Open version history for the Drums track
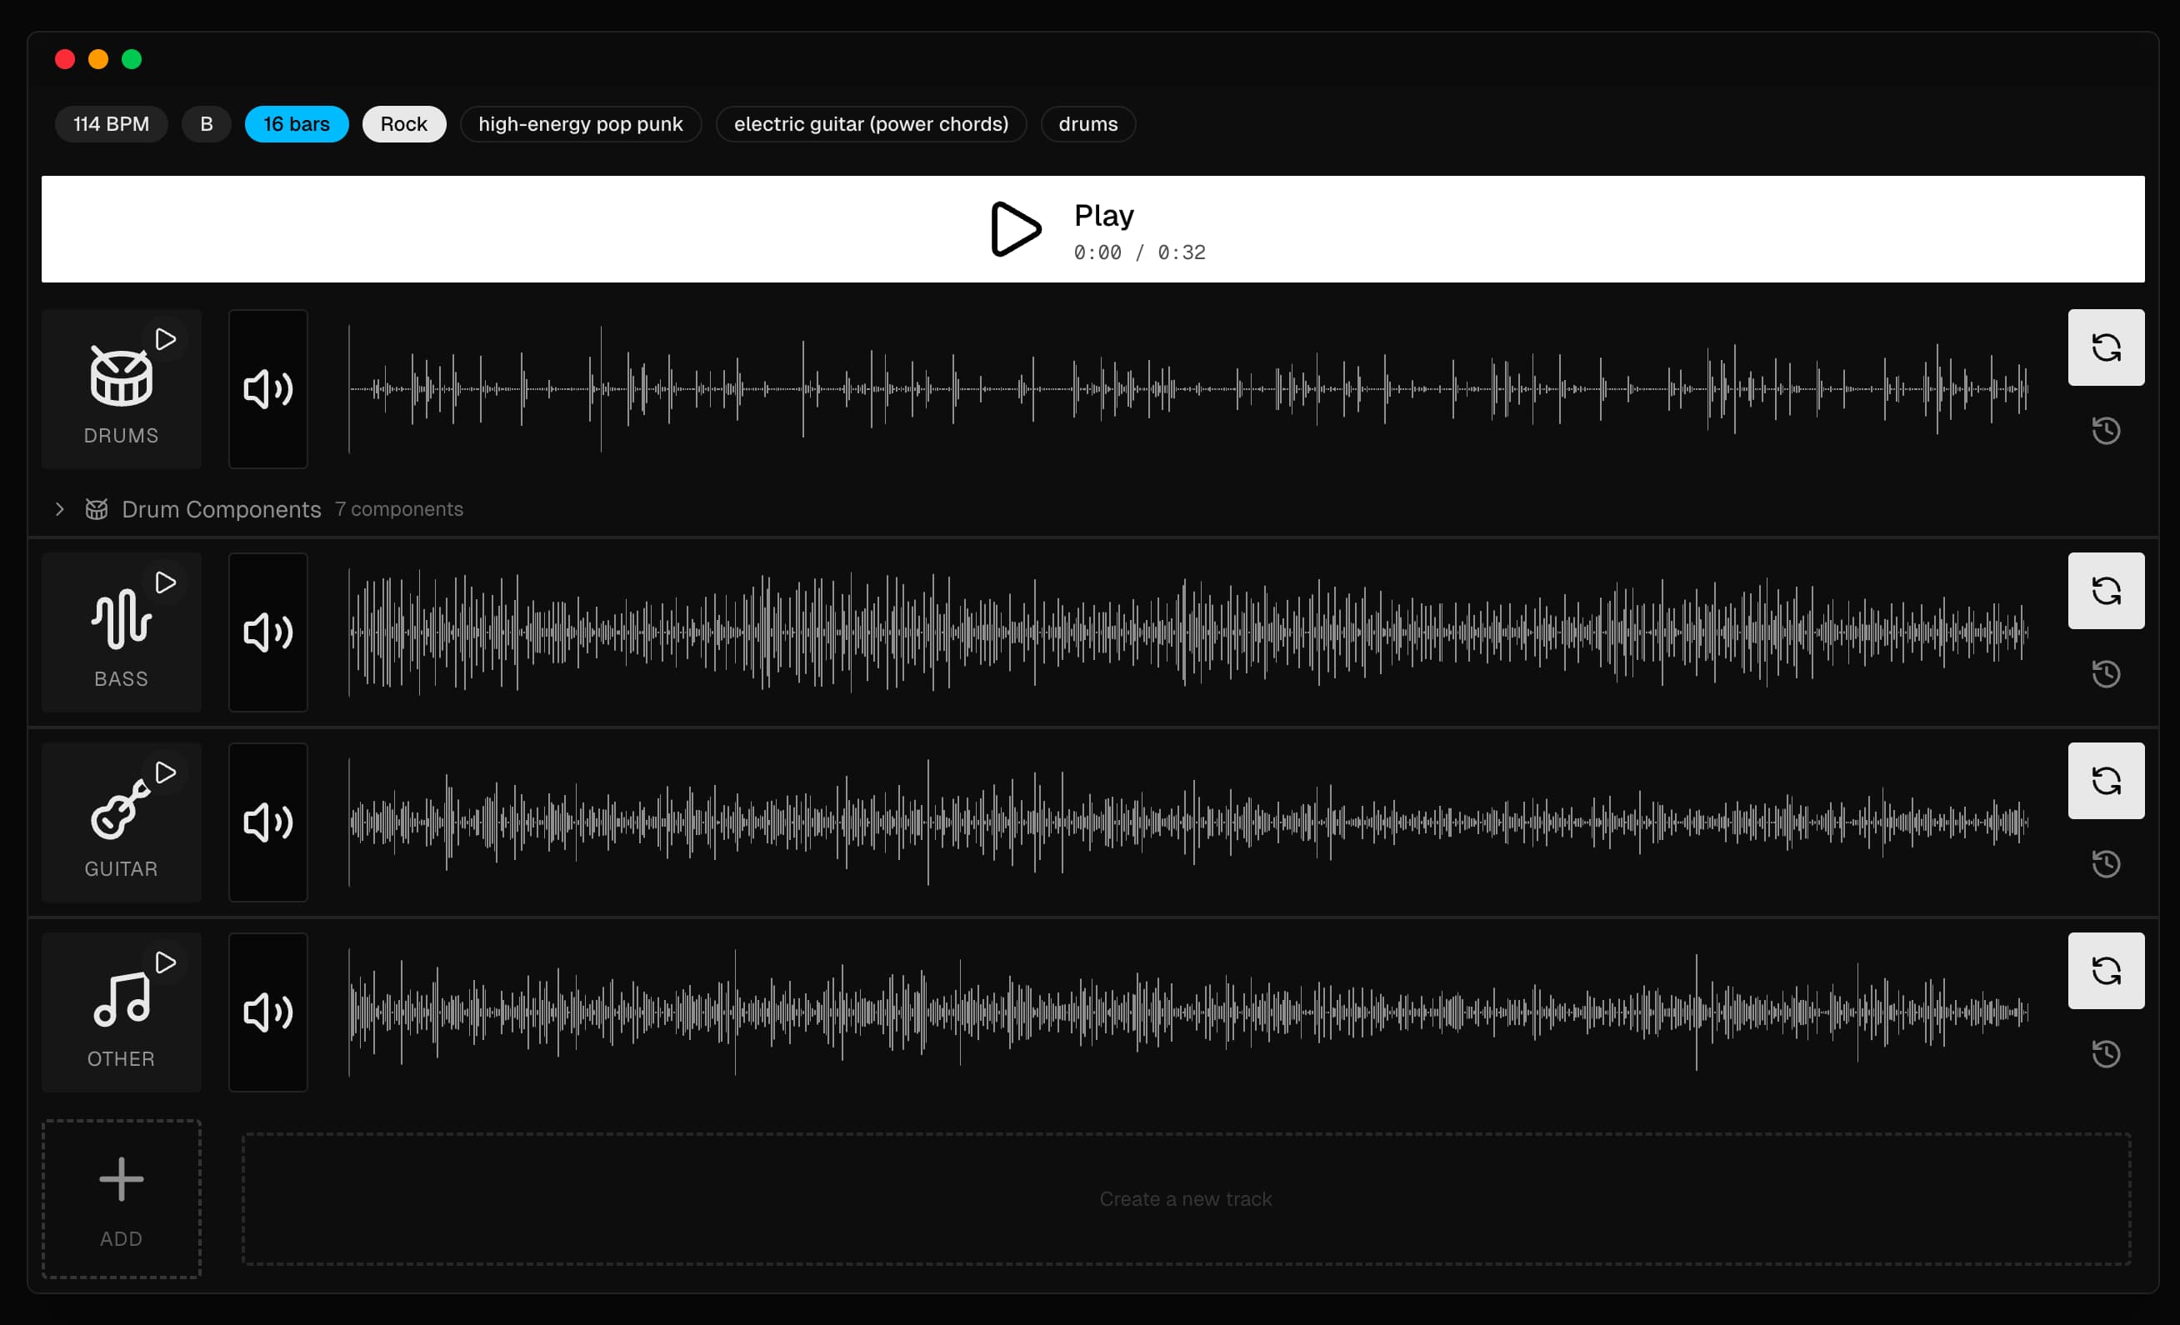This screenshot has height=1325, width=2180. [2106, 431]
